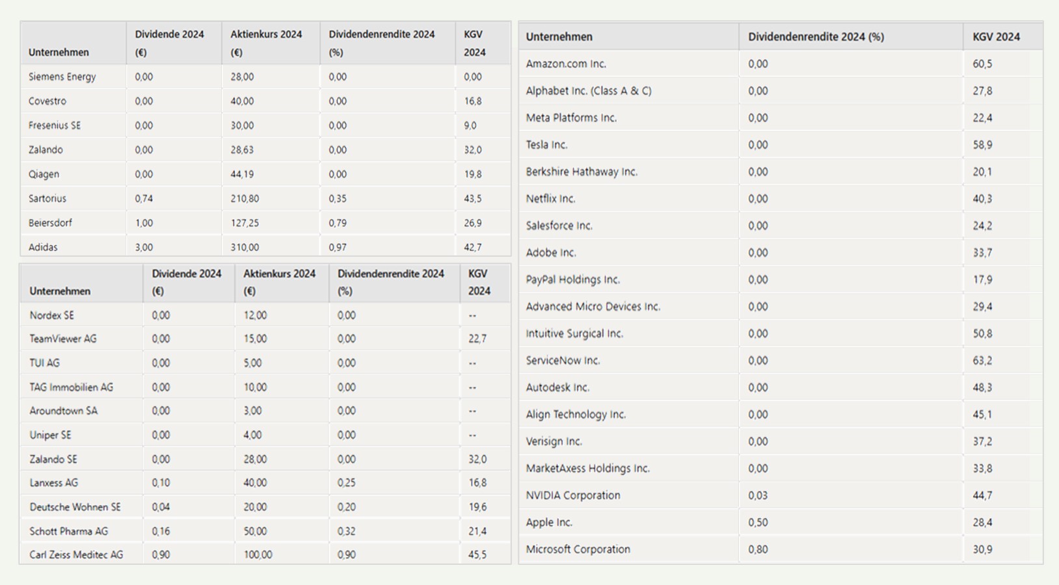Select Berkshire Hathaway Inc. company cell
Screen dimensions: 1059x585
(x=582, y=172)
